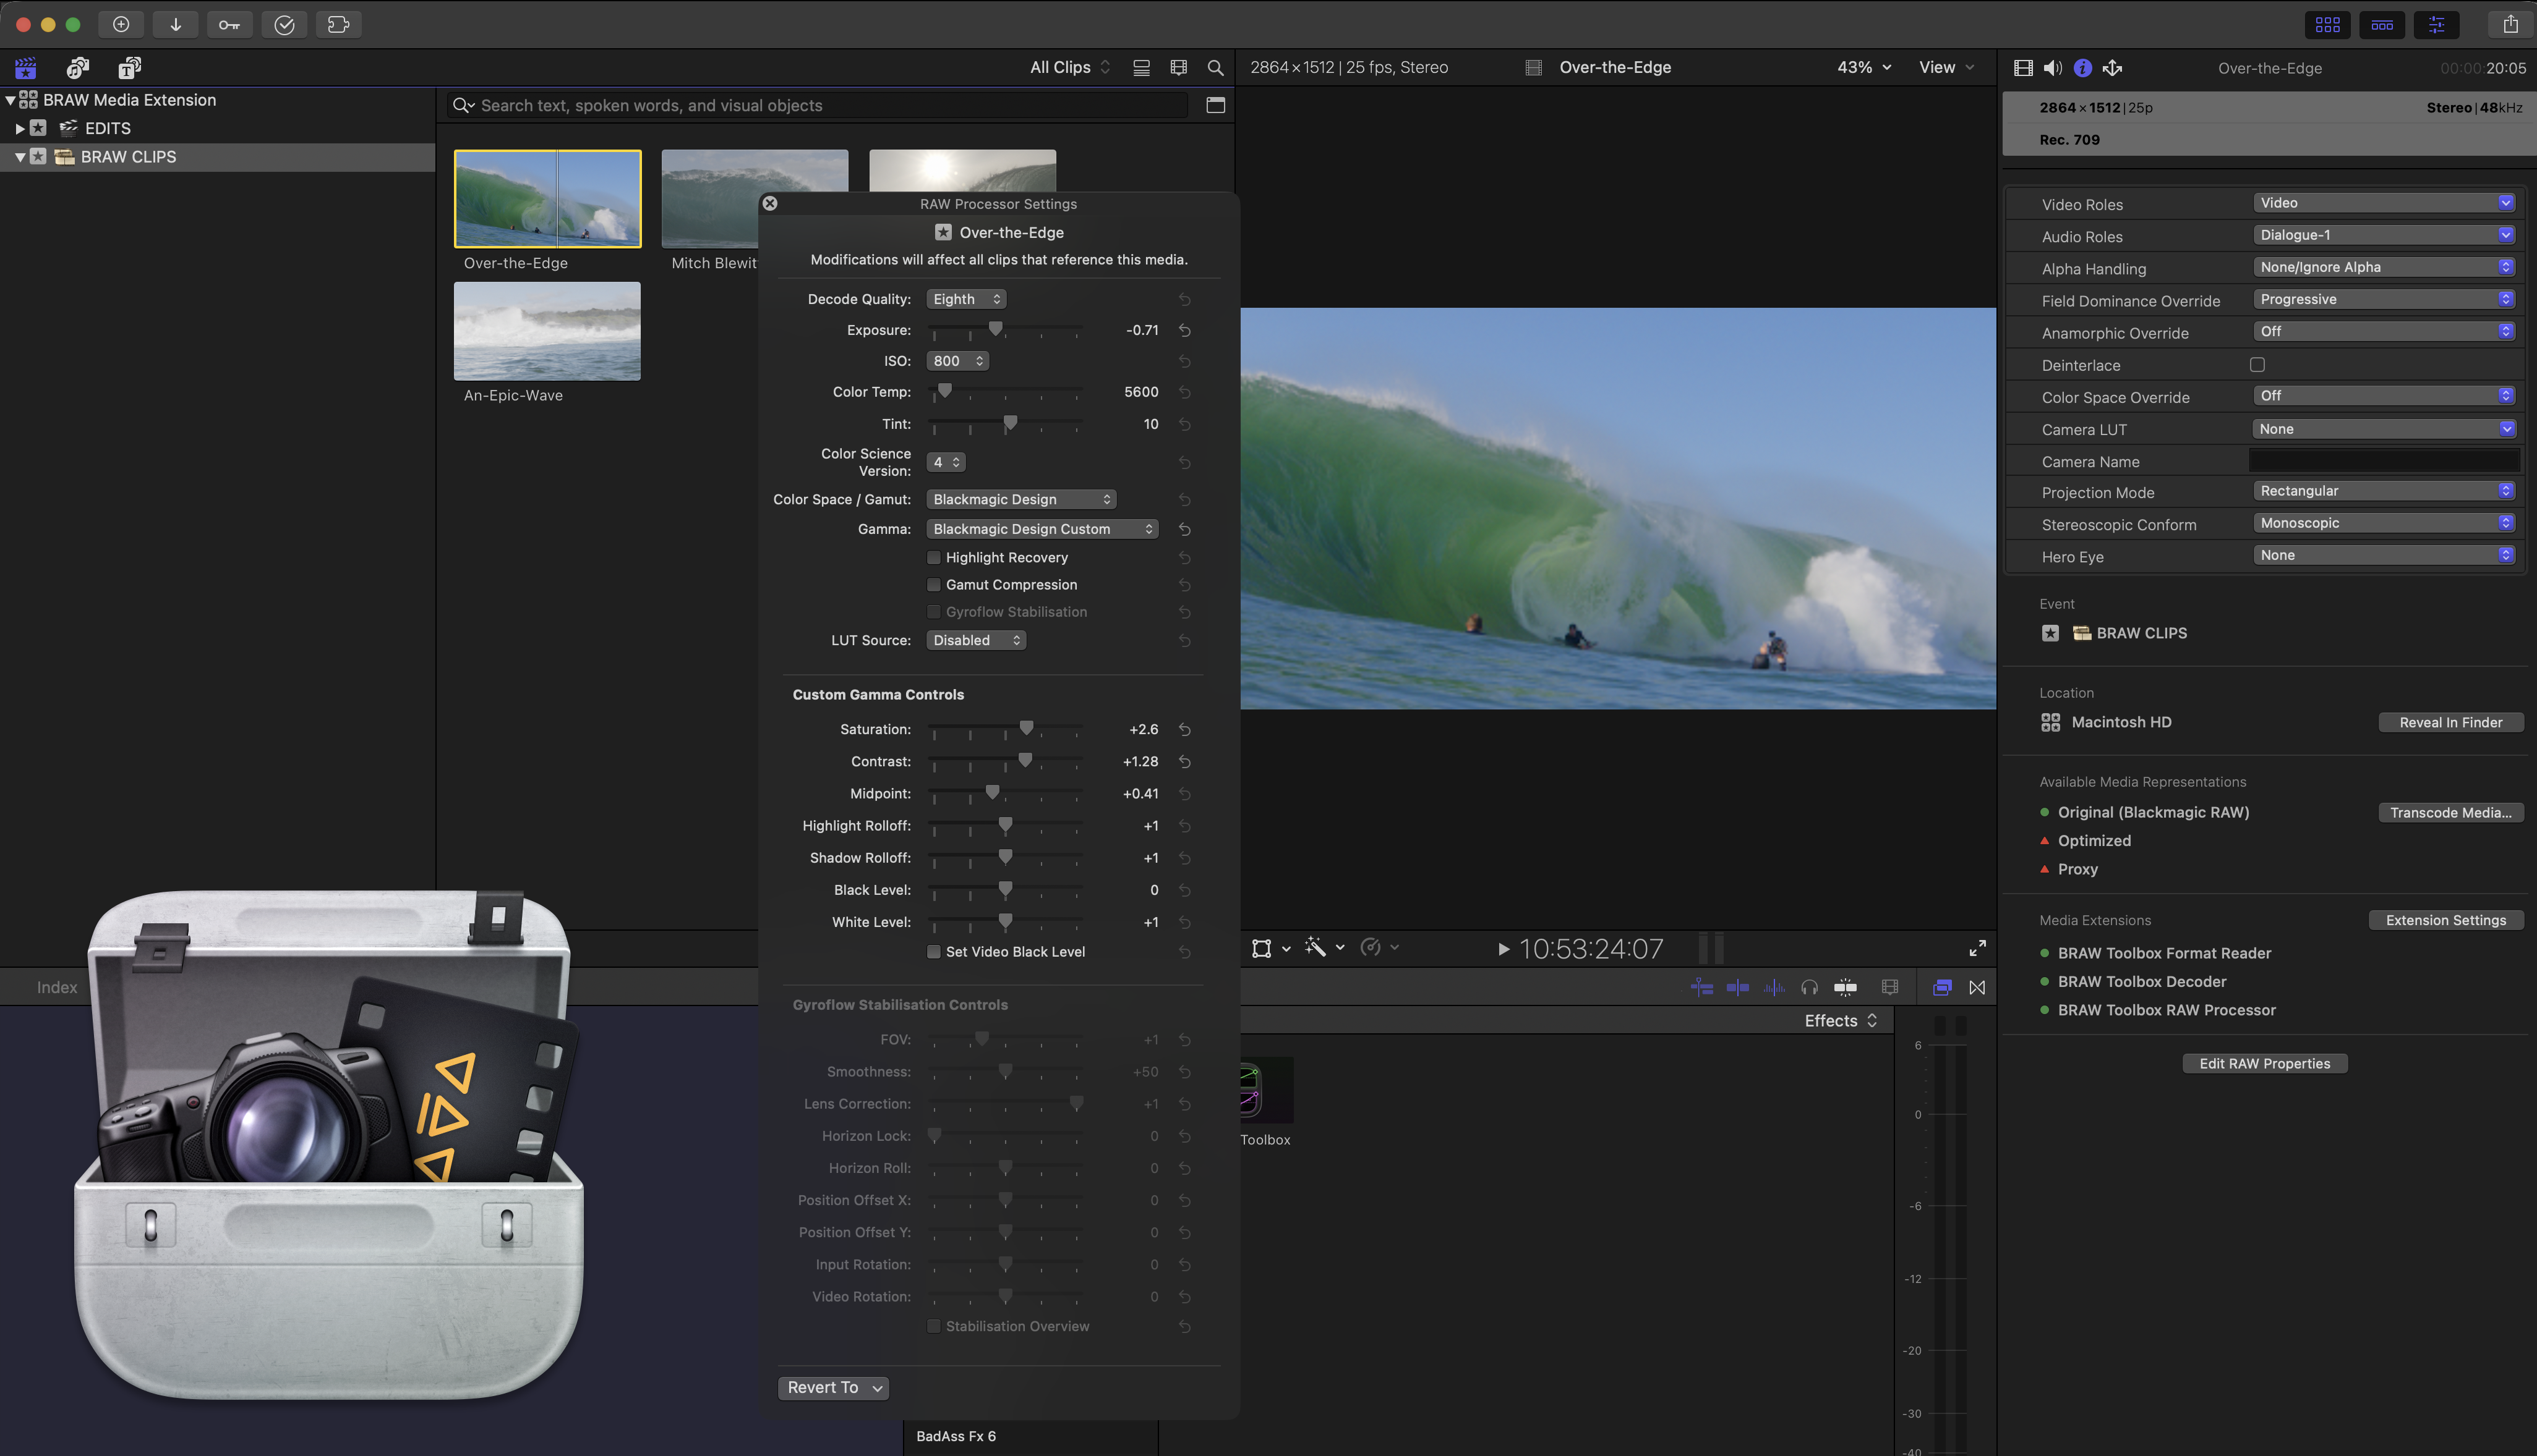Open the Decode Quality dropdown
This screenshot has height=1456, width=2537.
966,299
